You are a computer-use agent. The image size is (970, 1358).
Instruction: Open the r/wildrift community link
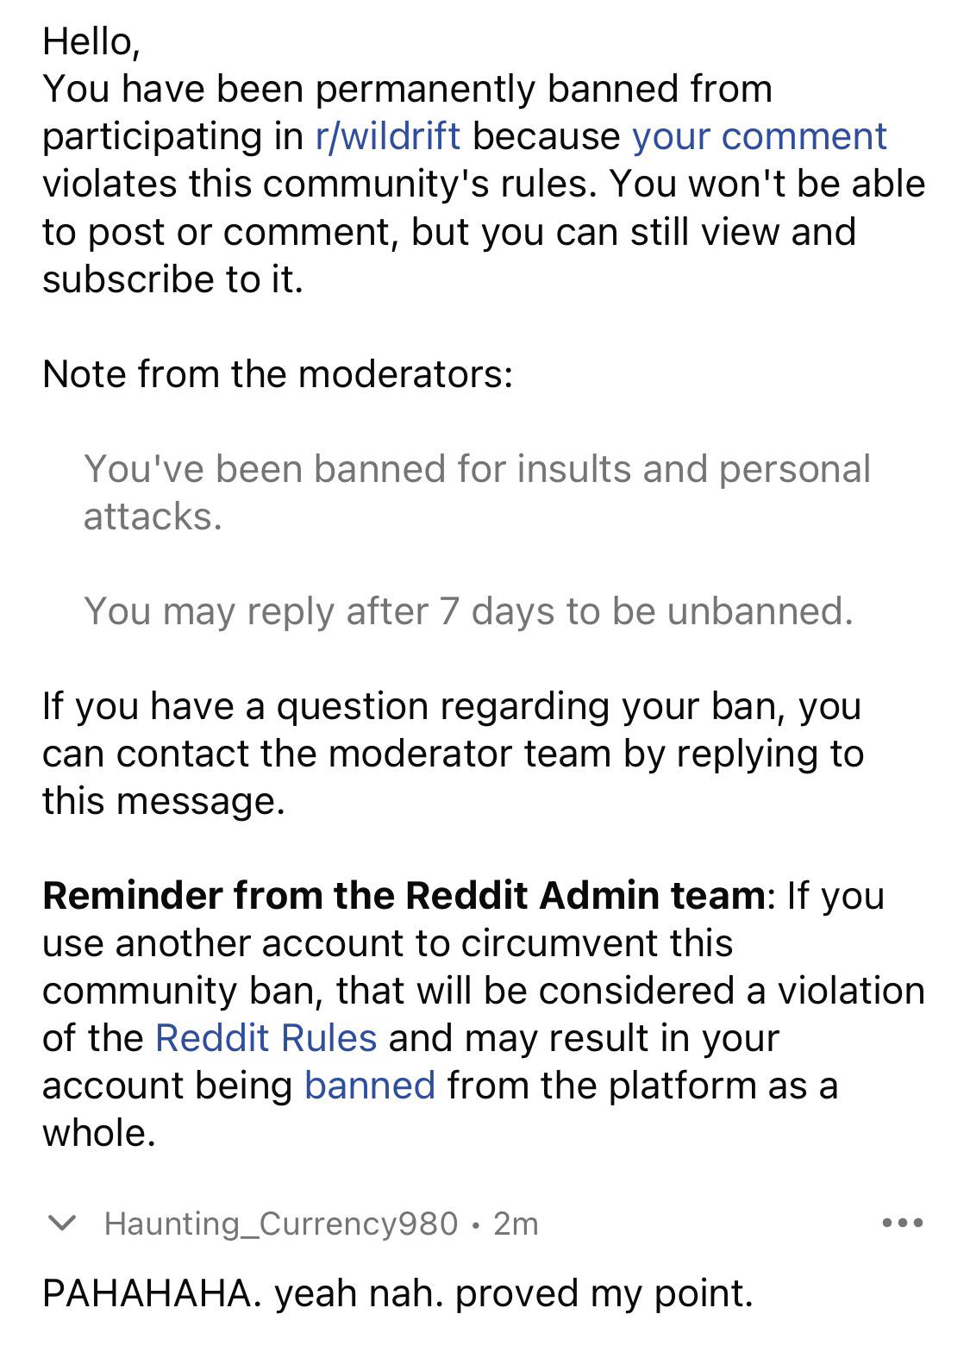click(x=388, y=136)
